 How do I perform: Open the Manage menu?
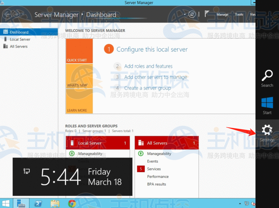pos(222,15)
